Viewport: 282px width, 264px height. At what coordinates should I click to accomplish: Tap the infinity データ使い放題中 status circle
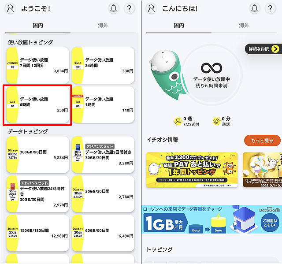pos(211,75)
